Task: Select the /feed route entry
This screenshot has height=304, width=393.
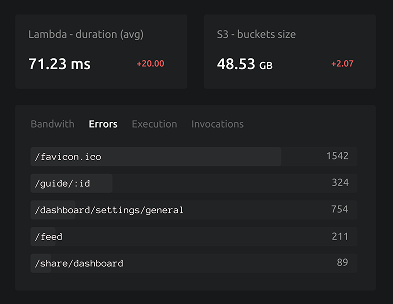Action: [49, 237]
